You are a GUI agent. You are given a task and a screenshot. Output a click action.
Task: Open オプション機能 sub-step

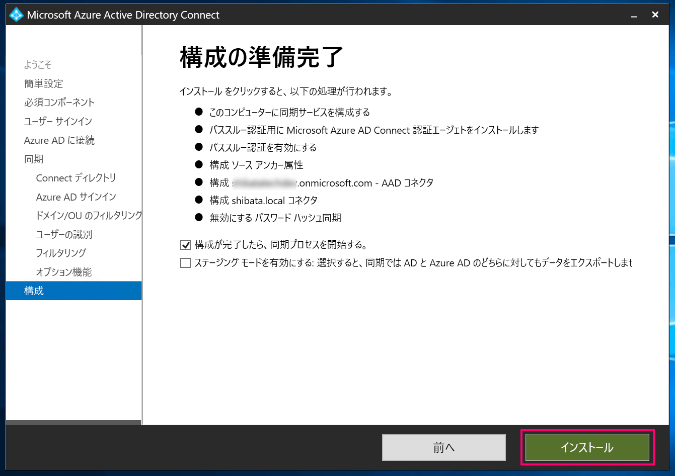[64, 272]
